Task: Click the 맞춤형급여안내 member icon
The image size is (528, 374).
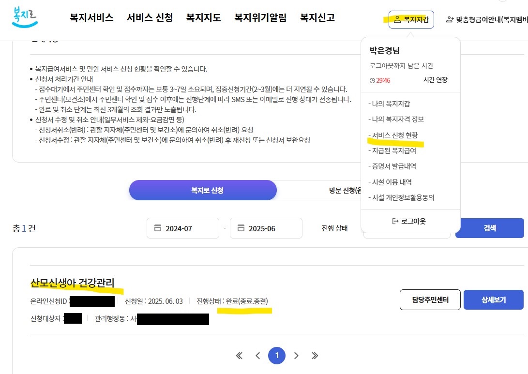Action: [450, 20]
